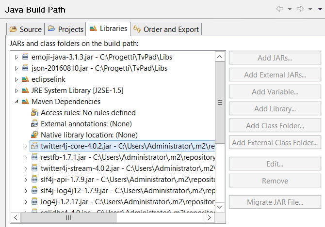Expand the twitter4j-core-4.0.2.jar entry
The height and width of the screenshot is (227, 325).
click(26, 146)
